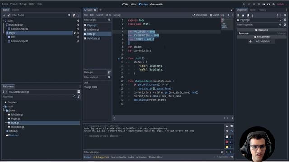Fold the states dictionary at line 12

pyautogui.click(x=126, y=62)
